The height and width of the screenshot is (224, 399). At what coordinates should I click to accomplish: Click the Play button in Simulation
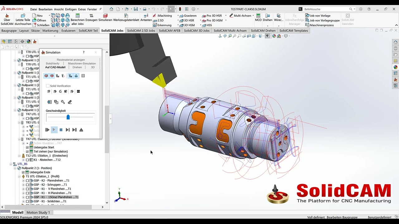pos(54,130)
